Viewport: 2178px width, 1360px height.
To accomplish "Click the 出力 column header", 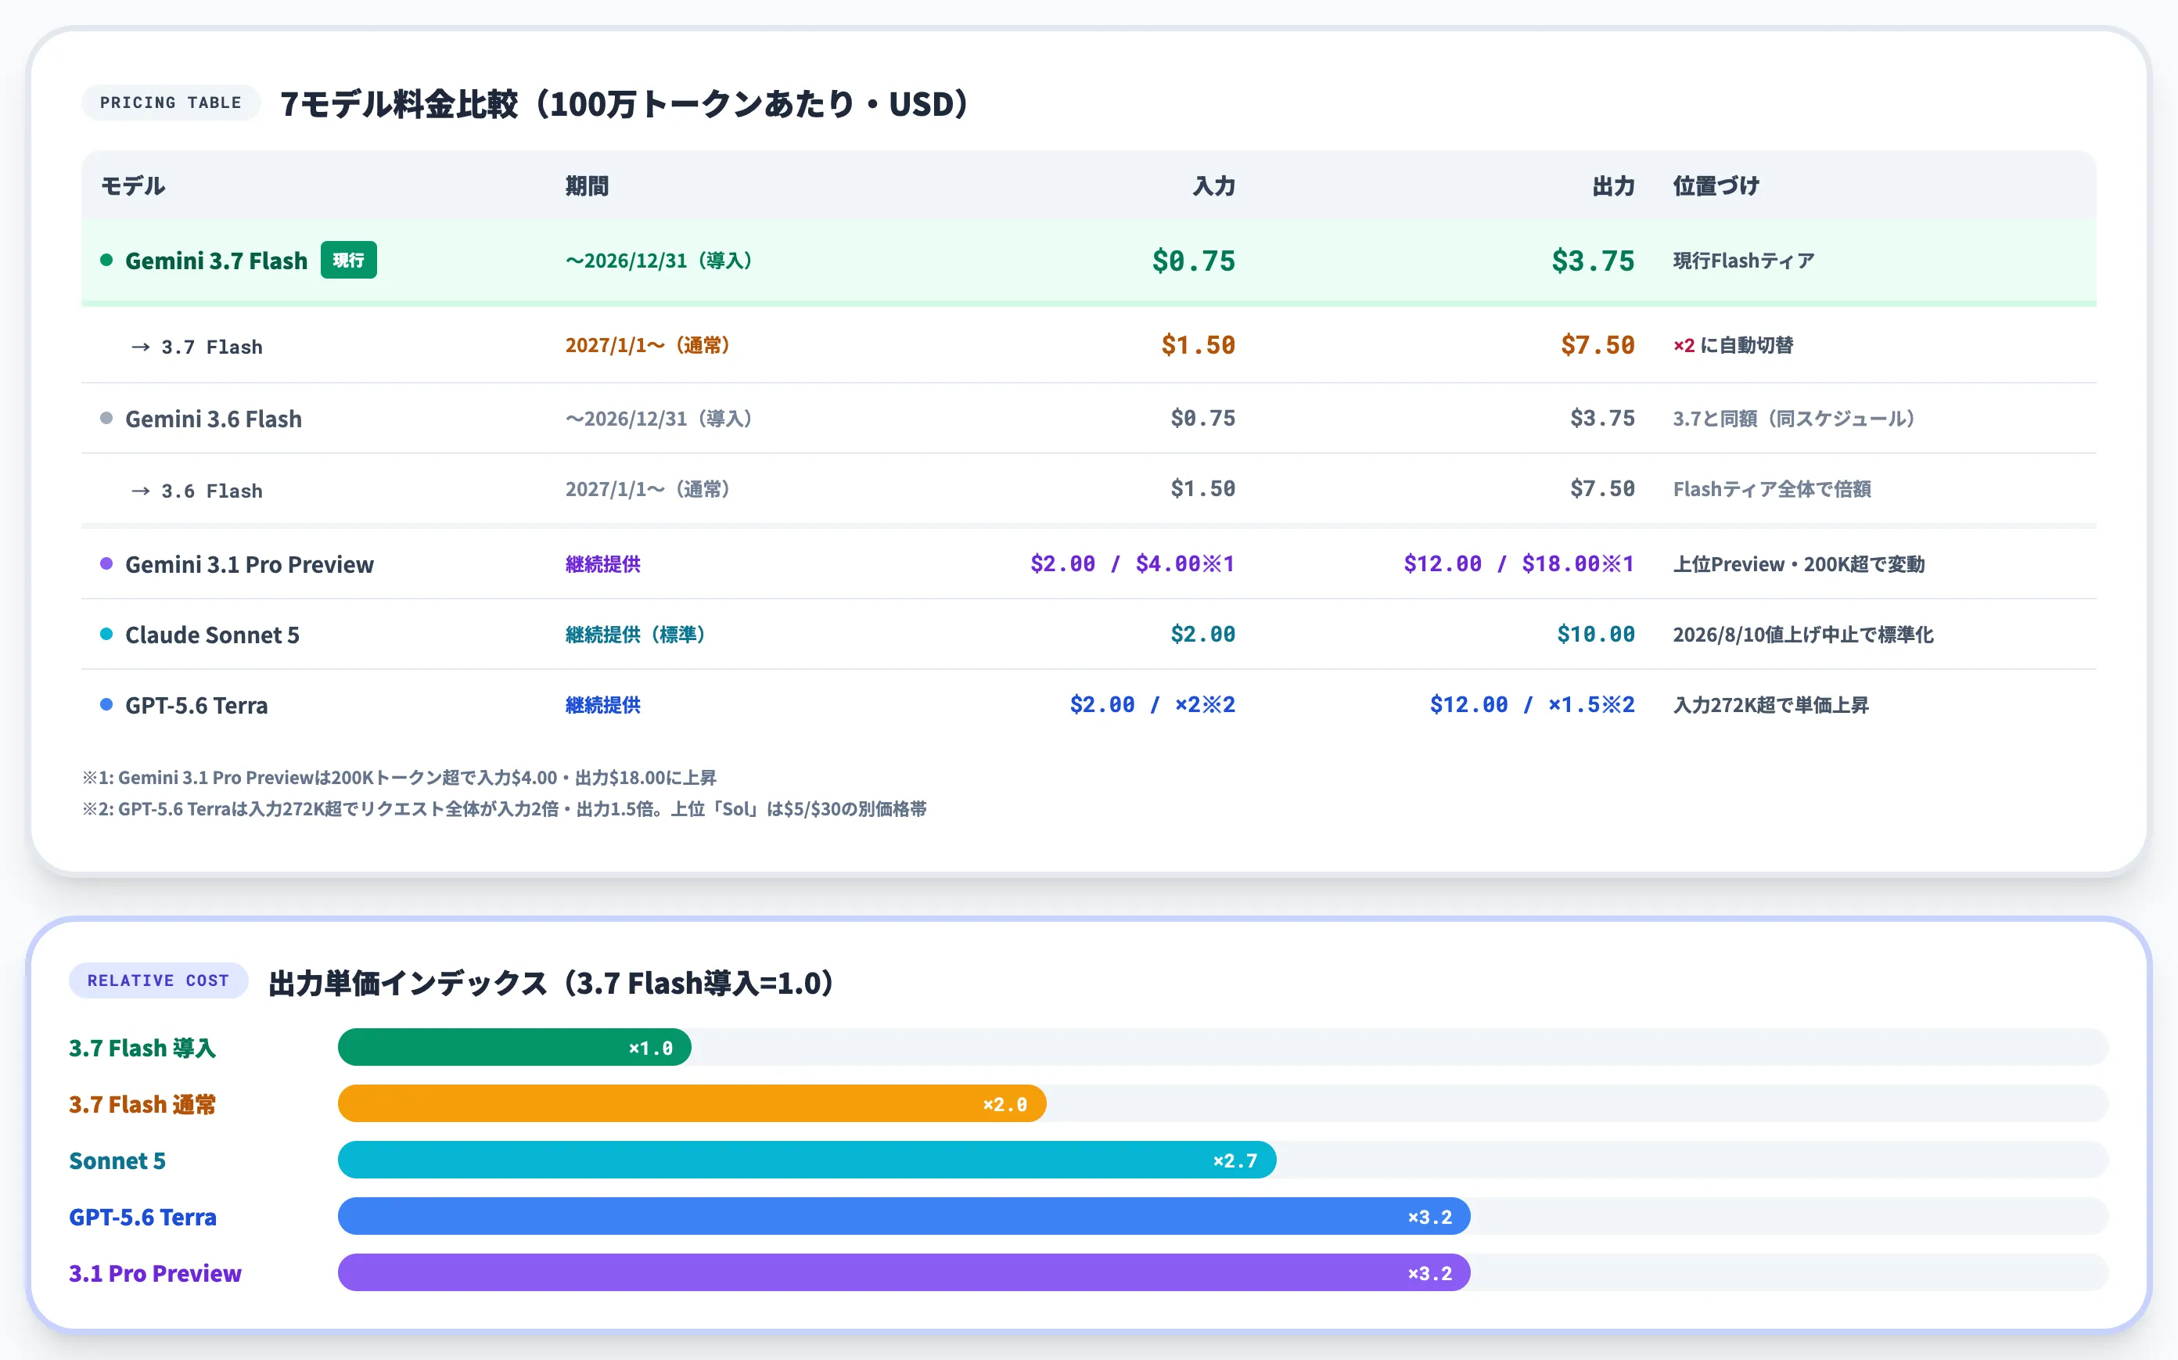I will click(1613, 186).
